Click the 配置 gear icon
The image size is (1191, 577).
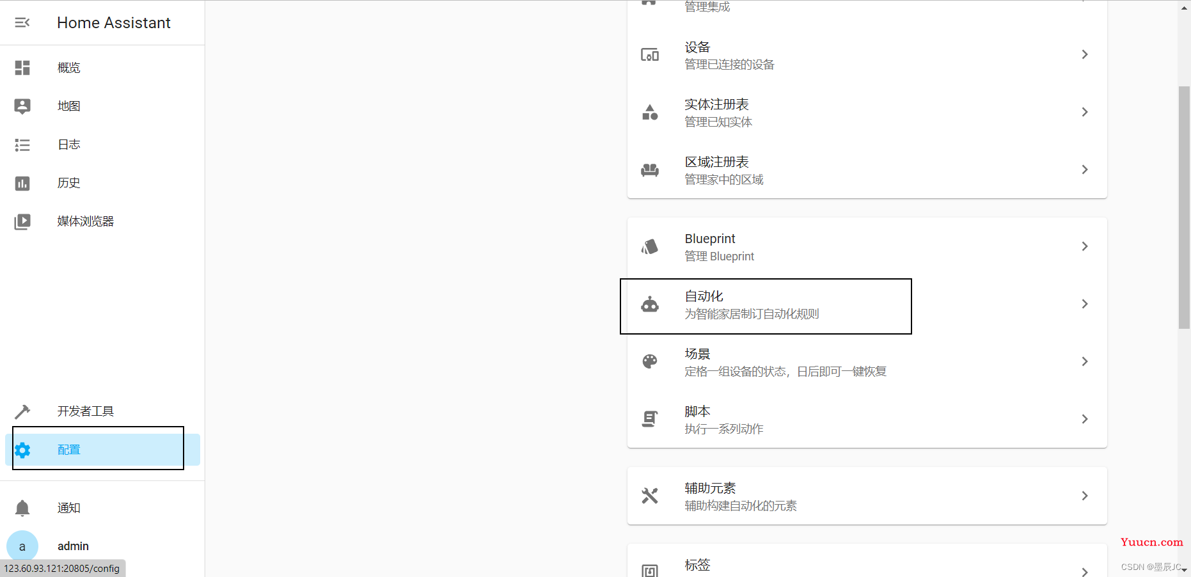(22, 450)
